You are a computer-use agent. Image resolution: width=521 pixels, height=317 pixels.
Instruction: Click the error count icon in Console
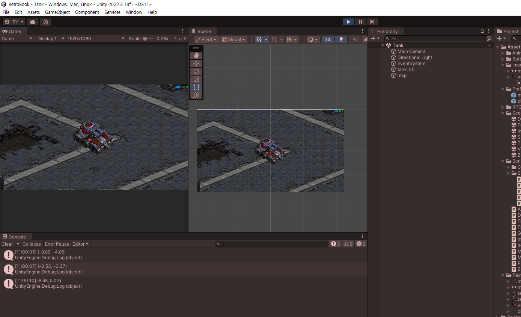(x=360, y=244)
